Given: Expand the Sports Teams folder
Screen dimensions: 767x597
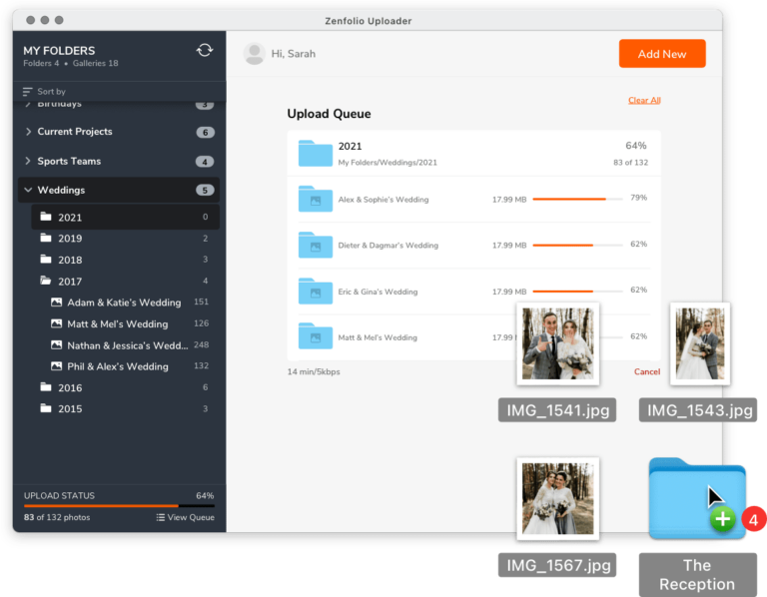Looking at the screenshot, I should (28, 161).
